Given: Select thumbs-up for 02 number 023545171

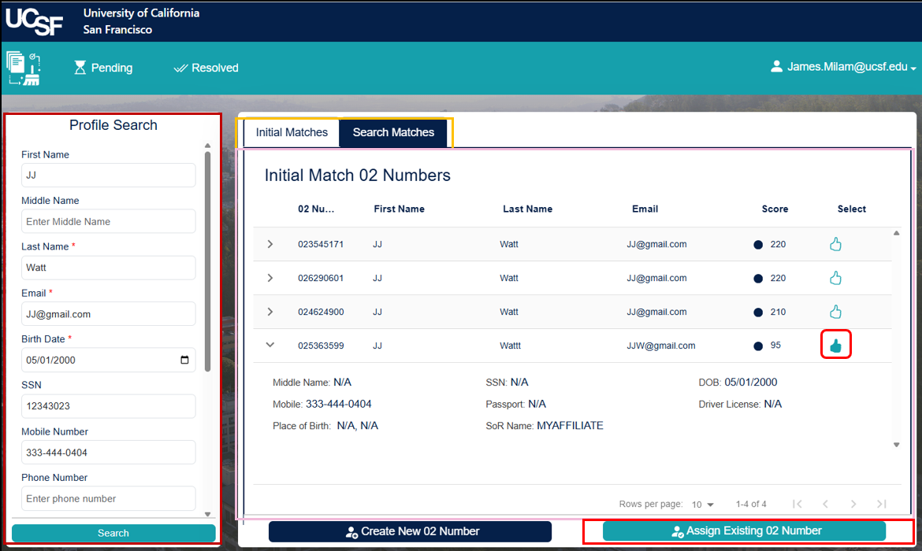Looking at the screenshot, I should (835, 245).
